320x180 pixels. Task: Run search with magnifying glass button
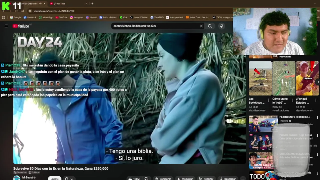[x=210, y=26]
